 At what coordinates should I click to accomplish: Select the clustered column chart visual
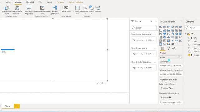(x=172, y=27)
